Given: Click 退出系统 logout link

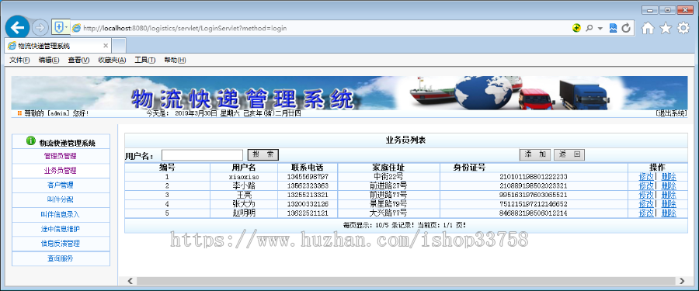Looking at the screenshot, I should pos(671,113).
